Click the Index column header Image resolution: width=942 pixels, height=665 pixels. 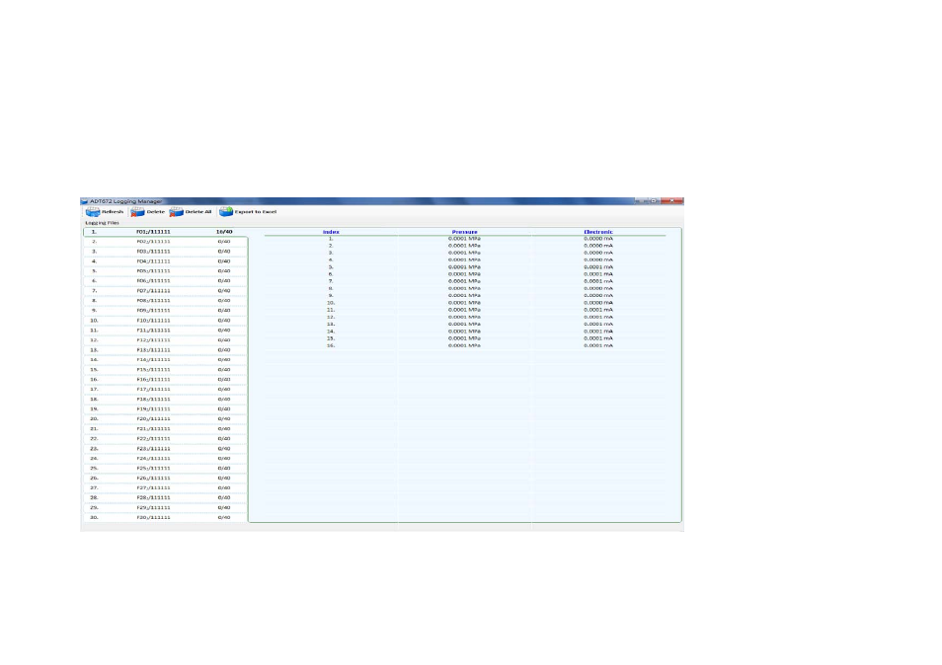pyautogui.click(x=331, y=232)
